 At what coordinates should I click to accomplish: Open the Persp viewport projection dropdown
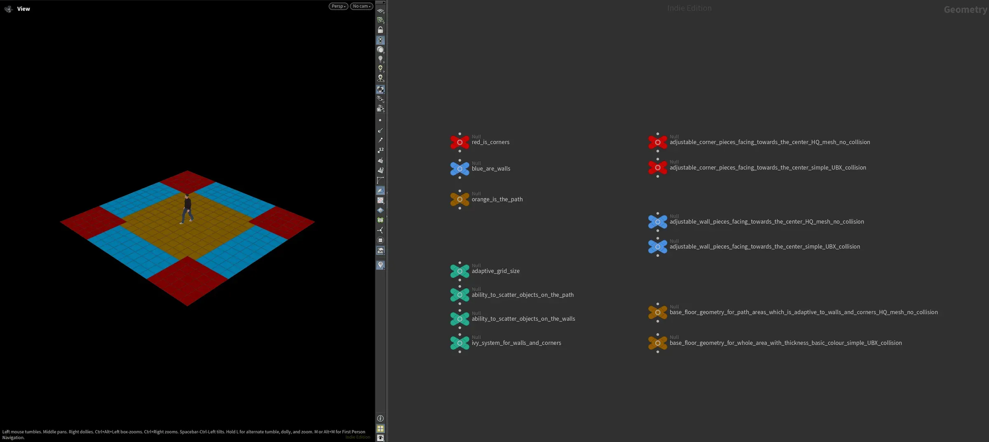click(x=338, y=6)
